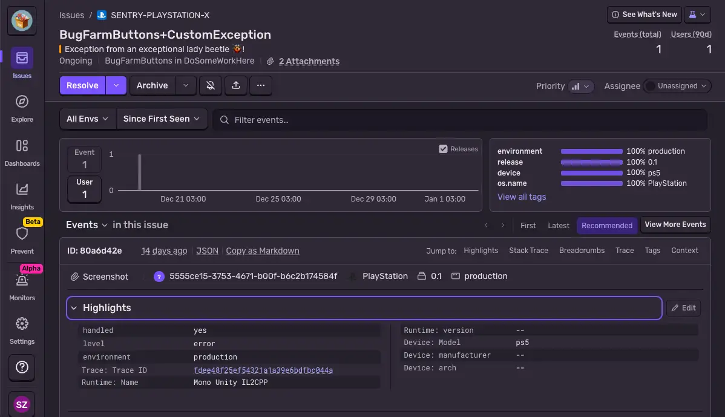Open the View all tags link
The width and height of the screenshot is (725, 417).
521,197
